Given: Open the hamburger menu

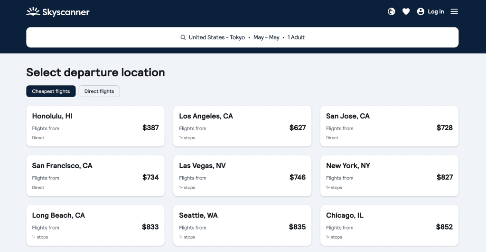Looking at the screenshot, I should (454, 11).
